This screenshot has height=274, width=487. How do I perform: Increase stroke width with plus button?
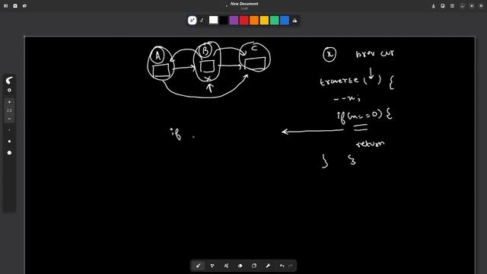[x=9, y=102]
